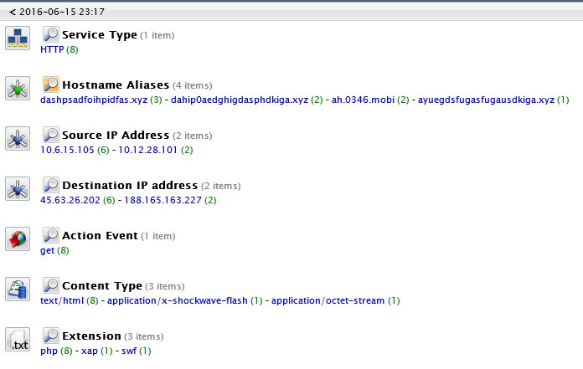Click the Action Event globe arrow icon

[x=18, y=238]
